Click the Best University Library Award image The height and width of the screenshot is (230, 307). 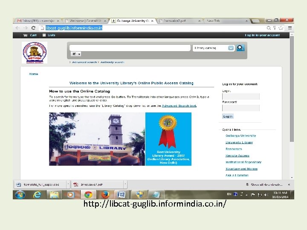(168, 139)
